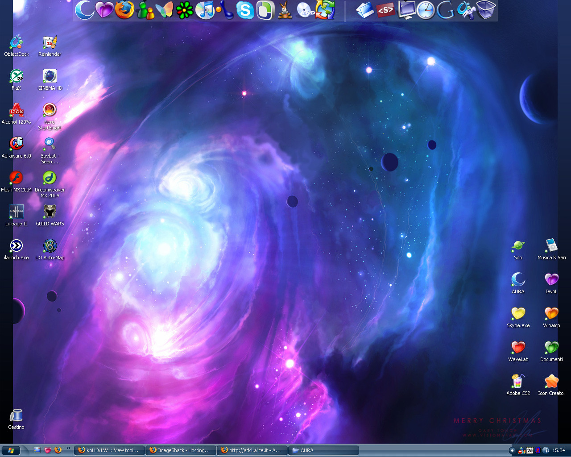Open the ObjectDock desktop shortcut

pos(17,46)
